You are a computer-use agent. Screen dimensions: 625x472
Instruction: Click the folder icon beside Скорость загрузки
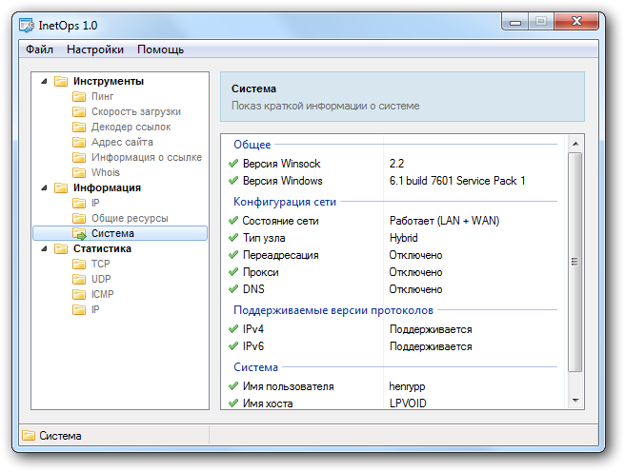tap(80, 112)
